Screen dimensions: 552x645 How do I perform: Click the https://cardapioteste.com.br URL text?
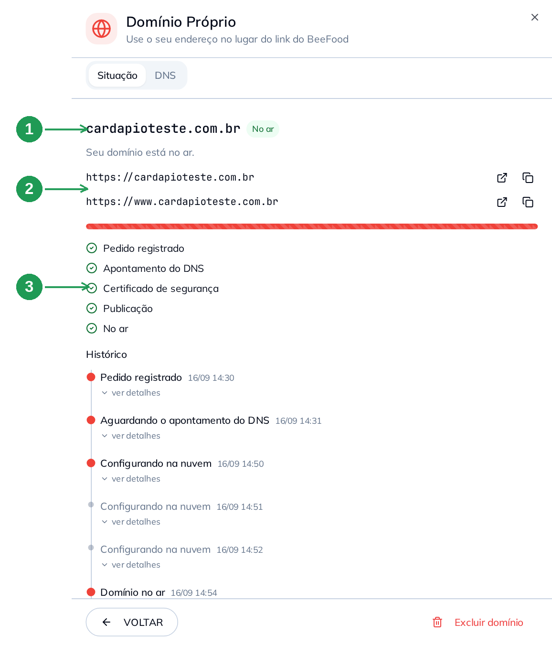pos(170,177)
